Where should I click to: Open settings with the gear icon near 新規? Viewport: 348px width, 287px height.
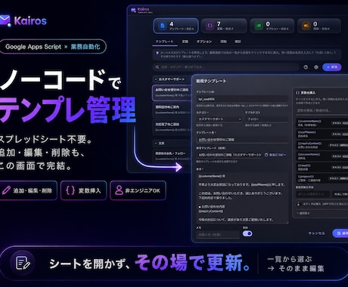(x=316, y=67)
